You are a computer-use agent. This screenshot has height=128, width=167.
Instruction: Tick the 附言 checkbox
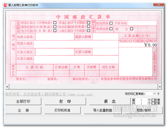[x=132, y=29]
